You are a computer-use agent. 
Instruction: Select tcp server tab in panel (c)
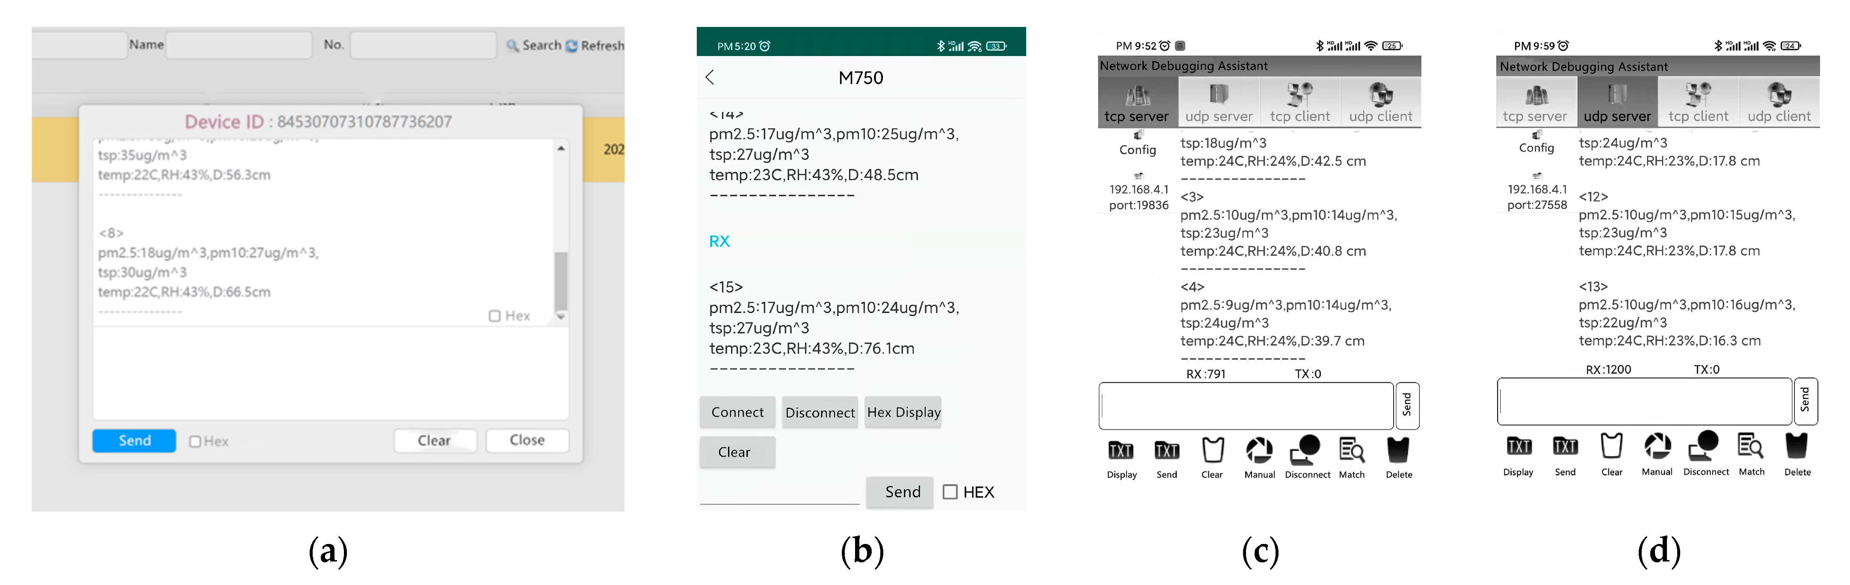pyautogui.click(x=1137, y=103)
